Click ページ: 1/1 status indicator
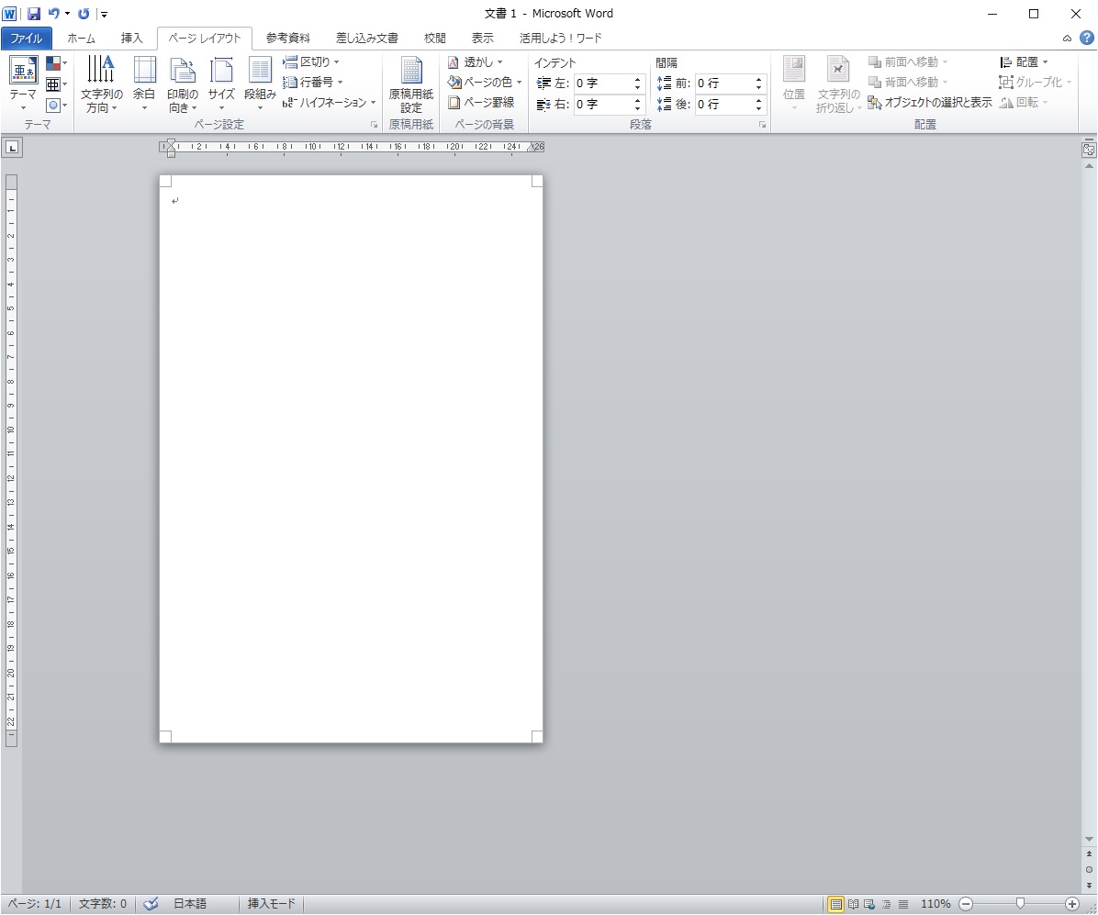 click(x=34, y=904)
